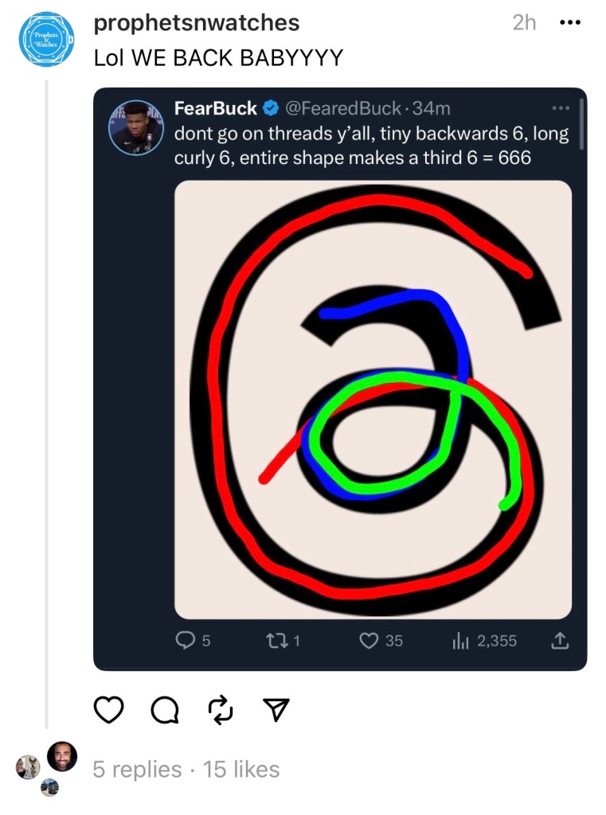This screenshot has height=815, width=606.
Task: Open FearBuck's avatar in the embedded tweet
Action: point(134,128)
